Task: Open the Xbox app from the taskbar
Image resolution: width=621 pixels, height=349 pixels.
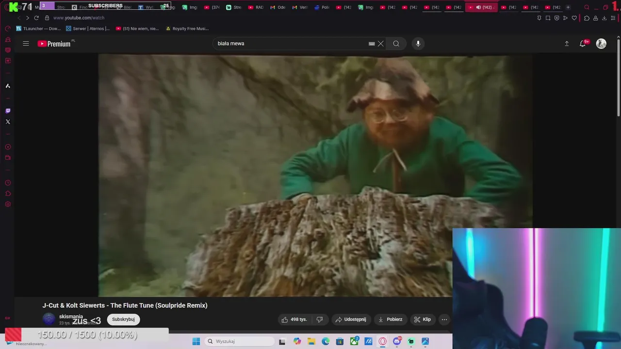Action: [354, 341]
